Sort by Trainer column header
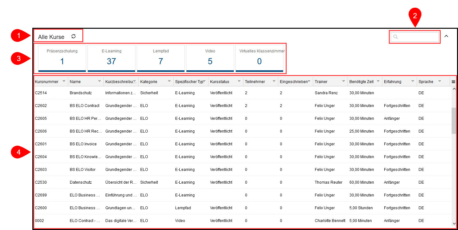This screenshot has height=230, width=458. 321,82
